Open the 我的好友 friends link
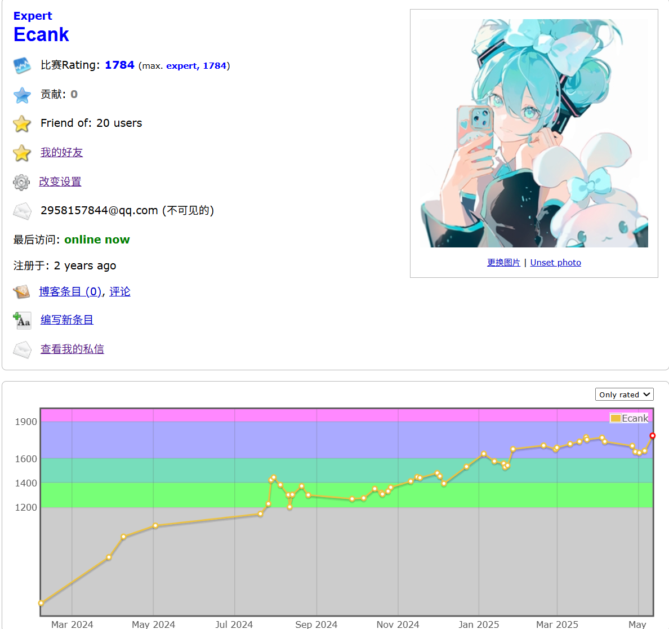669x629 pixels. point(61,152)
